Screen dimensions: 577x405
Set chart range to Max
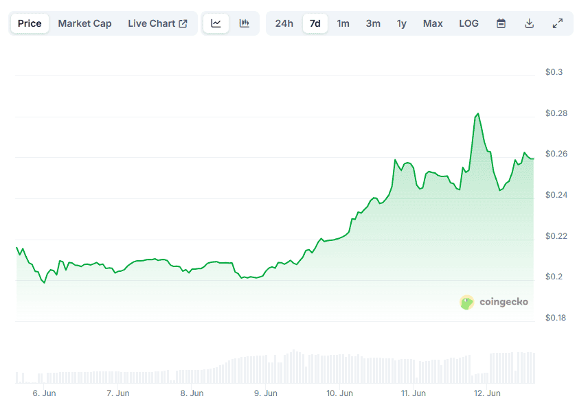(433, 23)
